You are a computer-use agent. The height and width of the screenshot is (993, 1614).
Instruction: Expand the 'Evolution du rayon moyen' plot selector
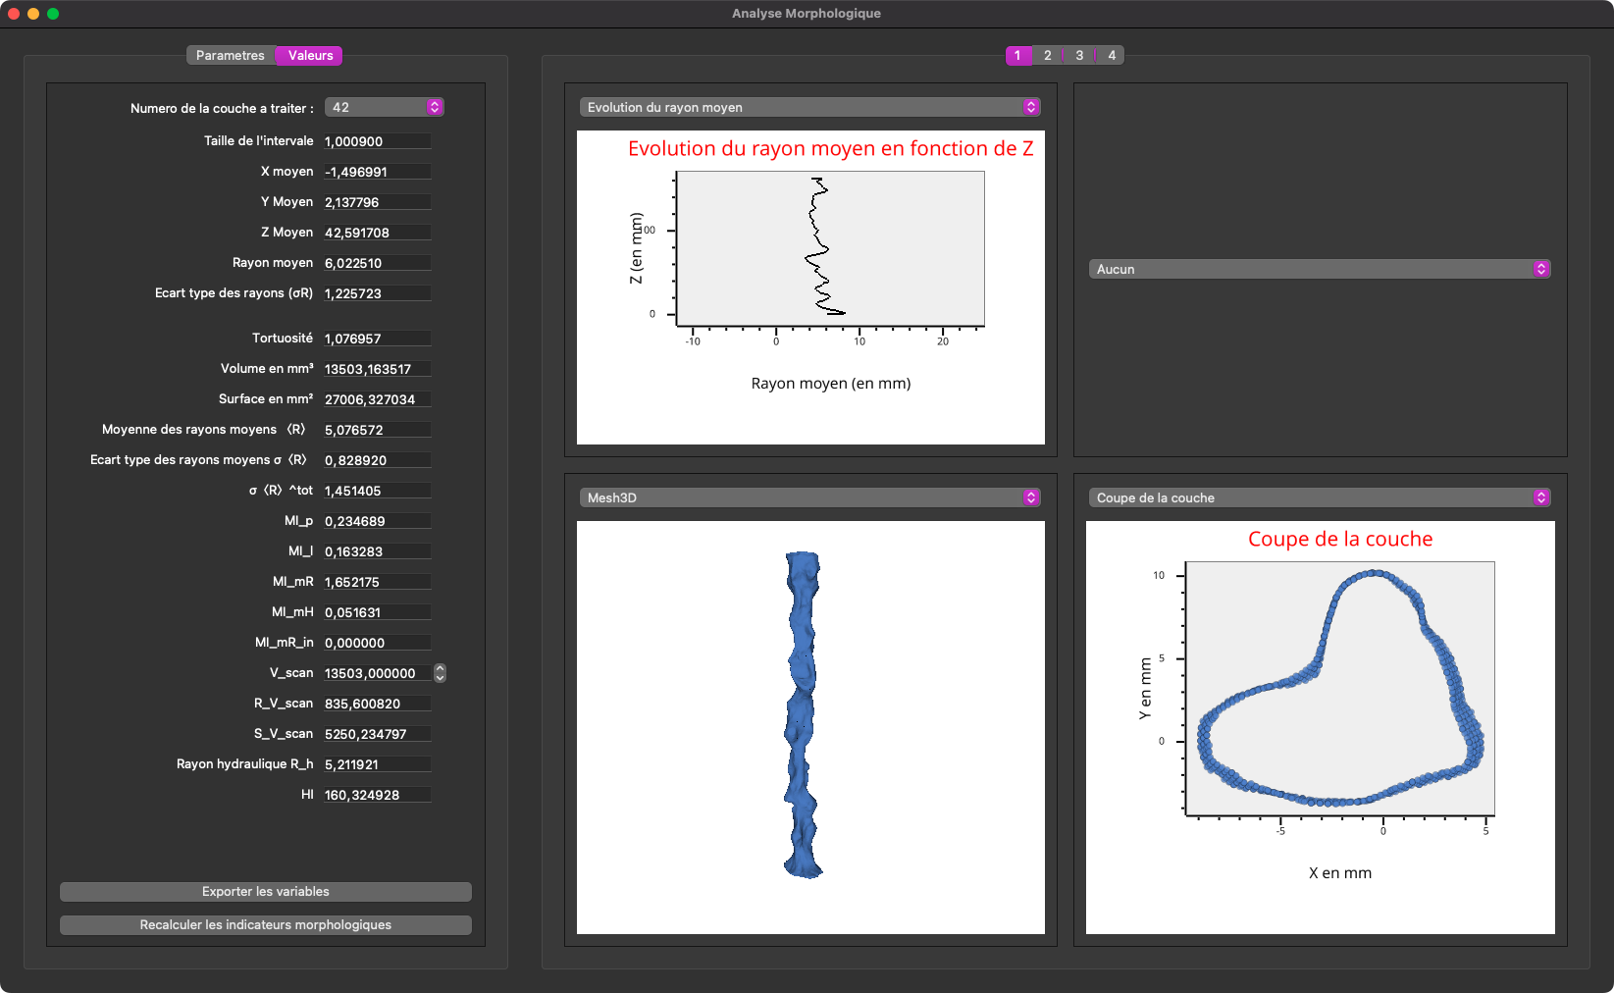point(809,107)
